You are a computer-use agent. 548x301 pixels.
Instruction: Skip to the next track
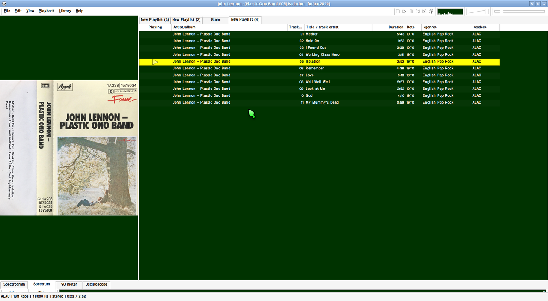point(424,12)
